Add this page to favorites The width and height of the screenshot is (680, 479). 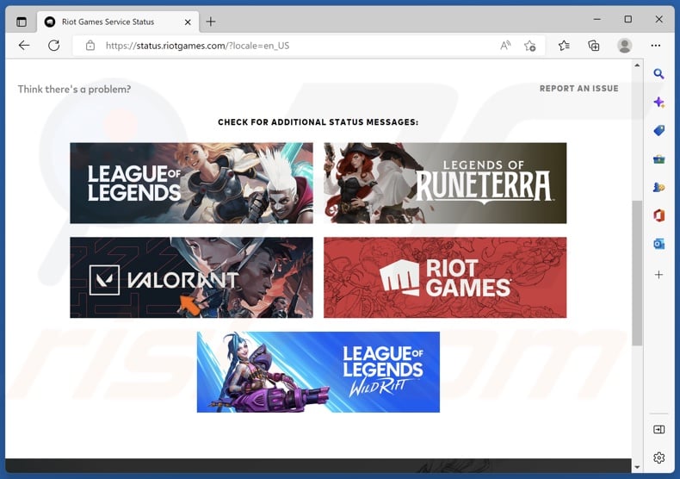pos(529,46)
